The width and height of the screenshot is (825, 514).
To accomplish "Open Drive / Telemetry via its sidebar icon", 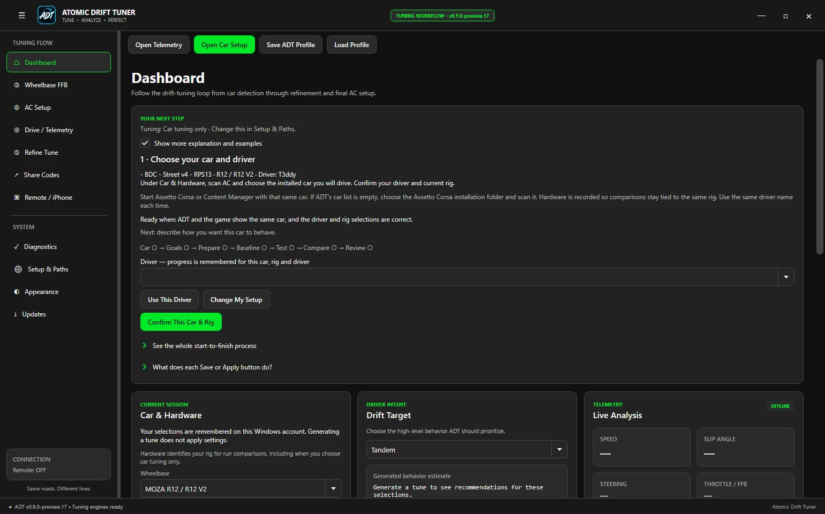I will pos(17,130).
